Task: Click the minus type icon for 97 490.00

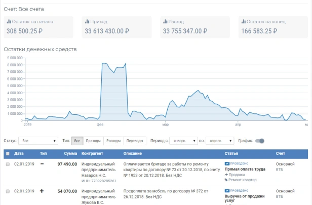Action: coord(42,164)
